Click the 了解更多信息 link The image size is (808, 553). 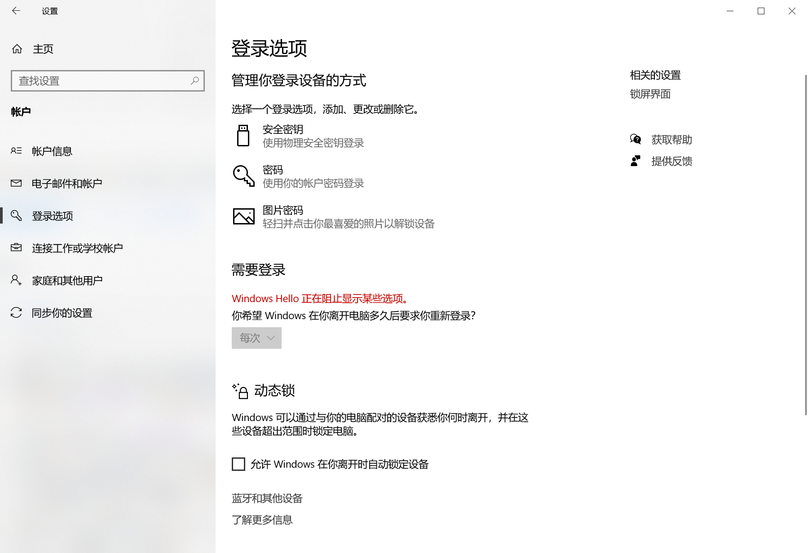click(x=262, y=520)
